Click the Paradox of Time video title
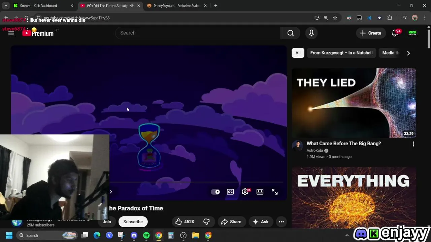This screenshot has height=242, width=431. click(136, 208)
